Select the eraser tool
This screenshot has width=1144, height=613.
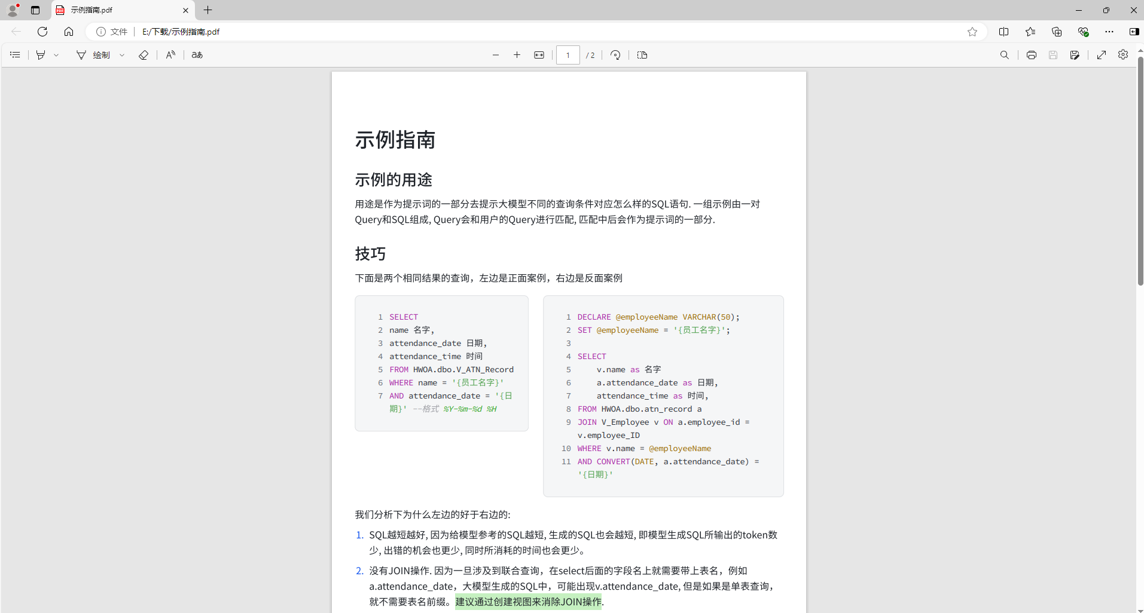point(144,55)
